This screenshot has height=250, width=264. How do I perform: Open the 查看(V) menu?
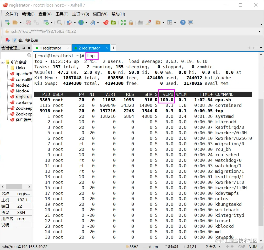[x=45, y=14]
